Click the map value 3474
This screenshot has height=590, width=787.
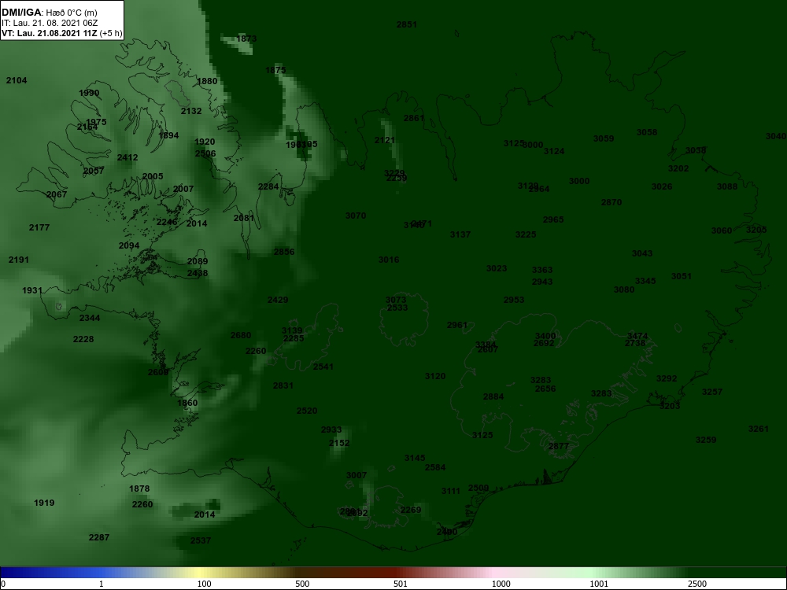pyautogui.click(x=637, y=336)
